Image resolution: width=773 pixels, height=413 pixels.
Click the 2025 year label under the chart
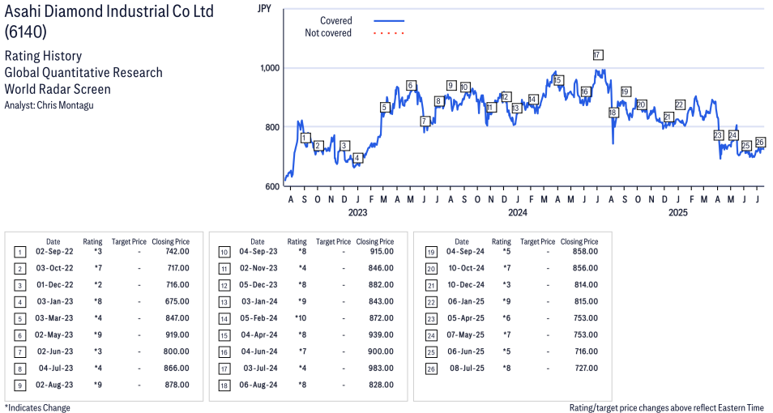[677, 212]
